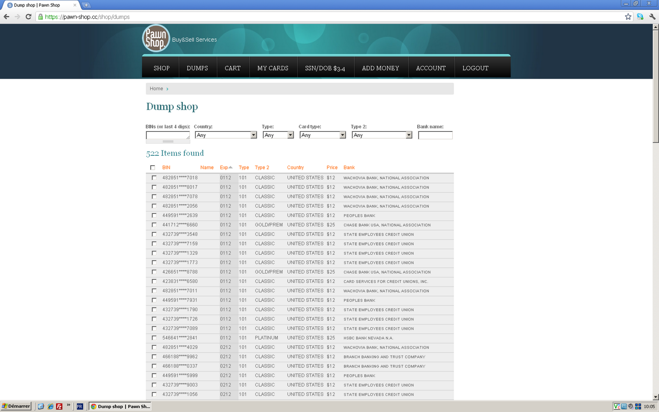Click the Home breadcrumb link
659x412 pixels.
(x=157, y=89)
